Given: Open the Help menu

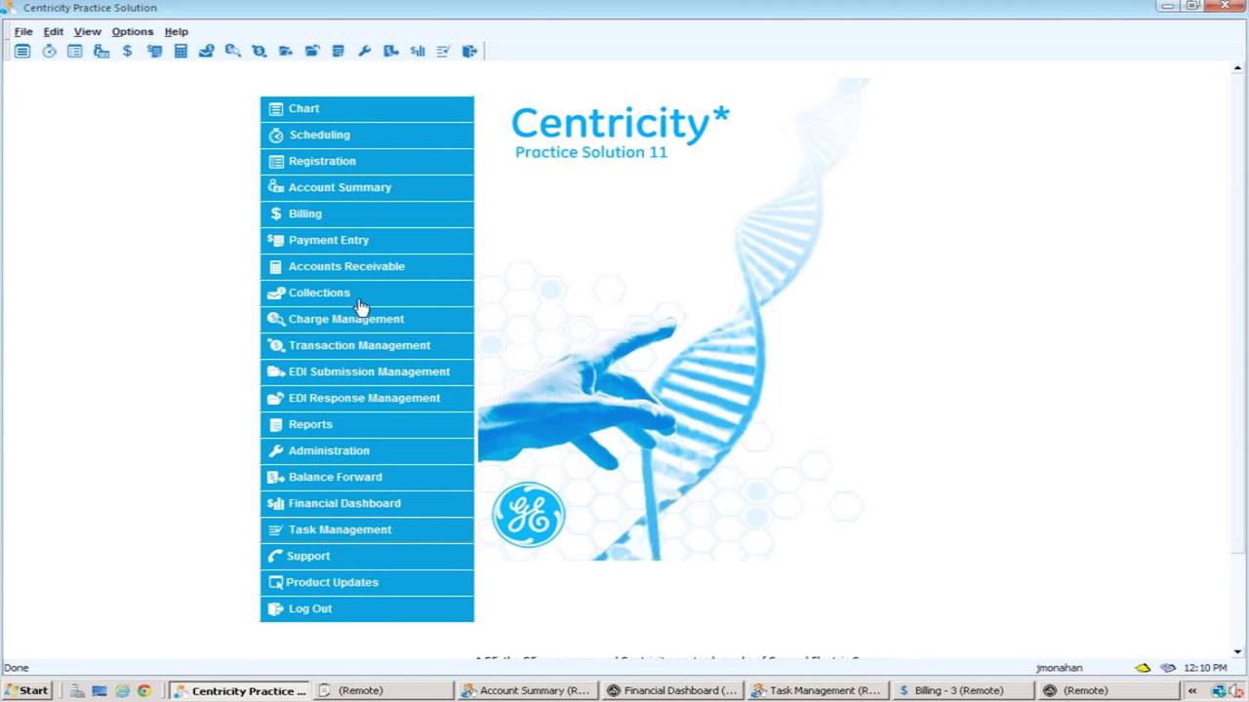Looking at the screenshot, I should tap(177, 31).
